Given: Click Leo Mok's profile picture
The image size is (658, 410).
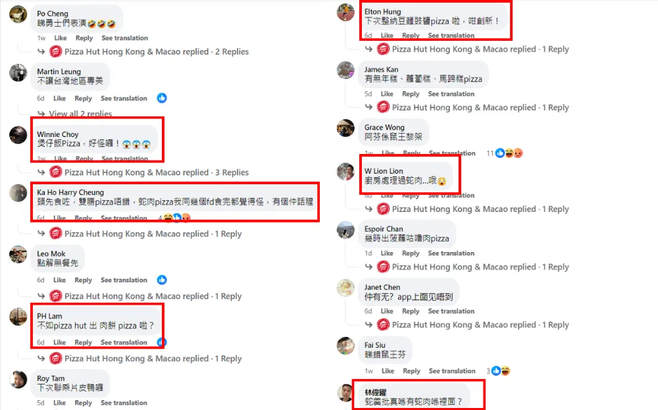Looking at the screenshot, I should point(18,254).
